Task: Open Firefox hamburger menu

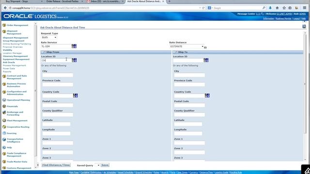Action: click(x=305, y=8)
